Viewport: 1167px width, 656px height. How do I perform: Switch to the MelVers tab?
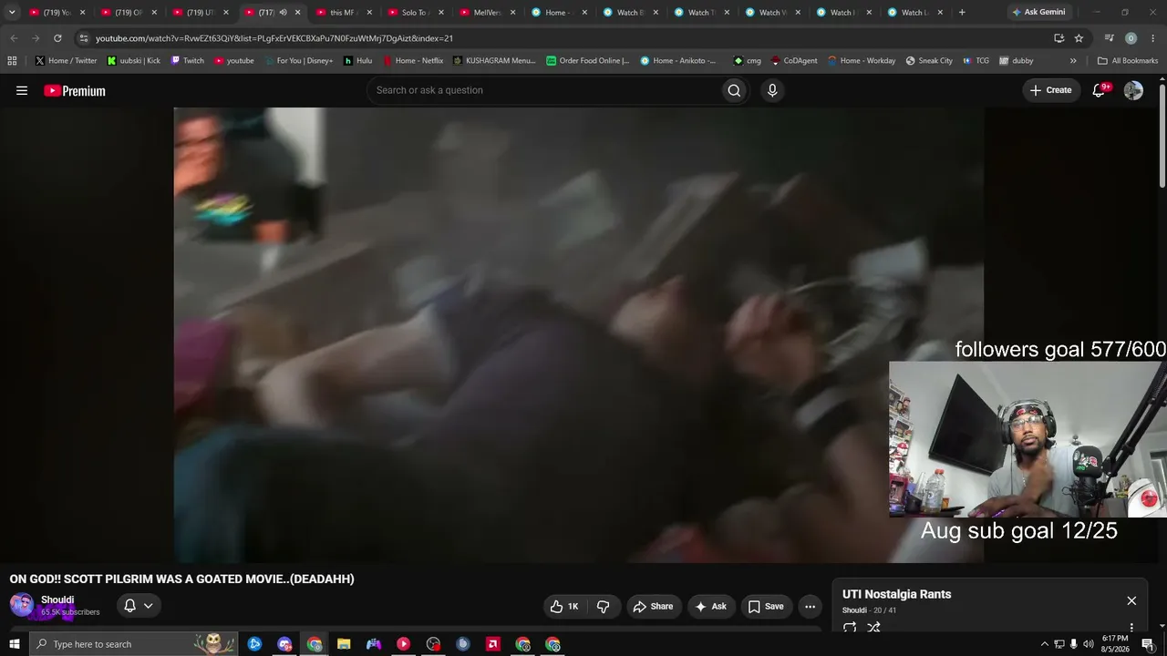486,13
